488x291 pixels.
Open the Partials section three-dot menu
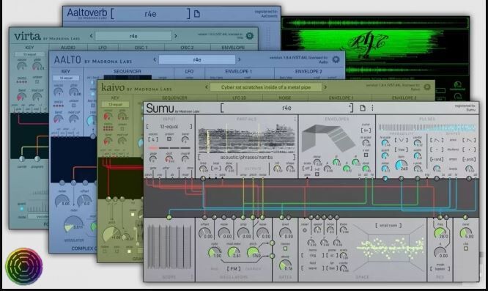pos(295,119)
